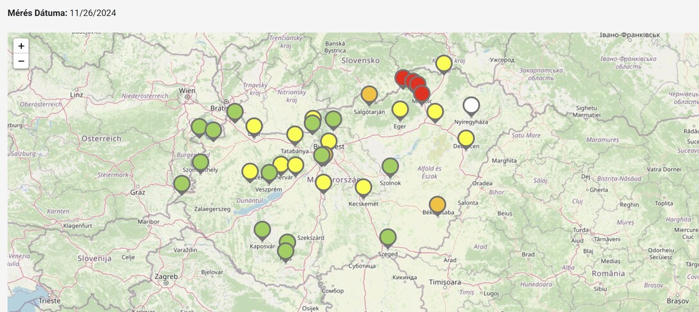Click the Österreich country label
Screen dimensions: 699x312
click(x=101, y=139)
